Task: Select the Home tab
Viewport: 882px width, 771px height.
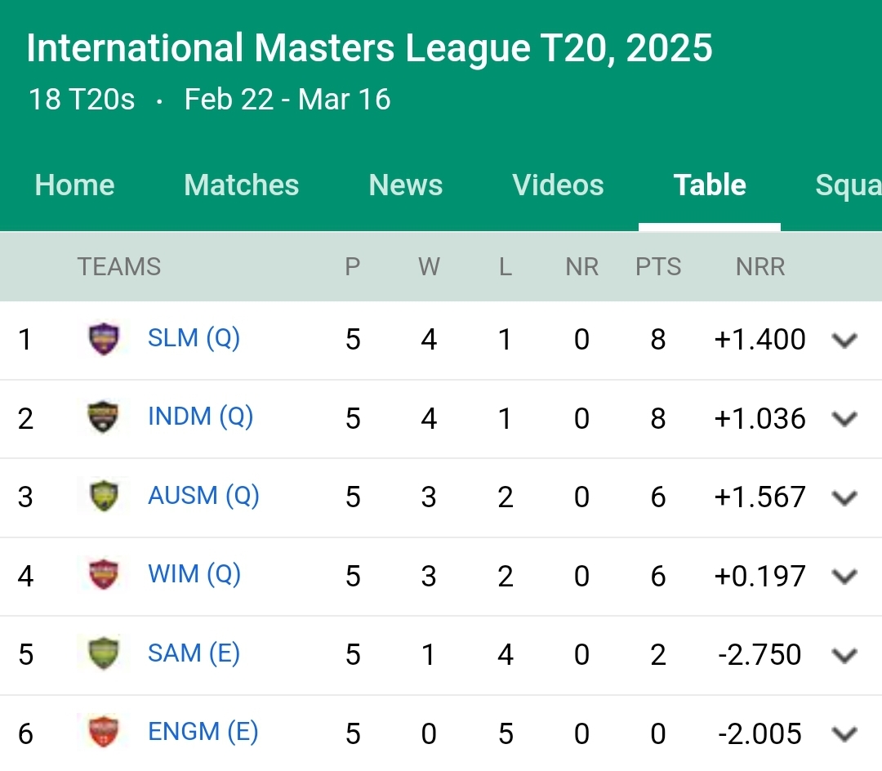Action: click(75, 185)
